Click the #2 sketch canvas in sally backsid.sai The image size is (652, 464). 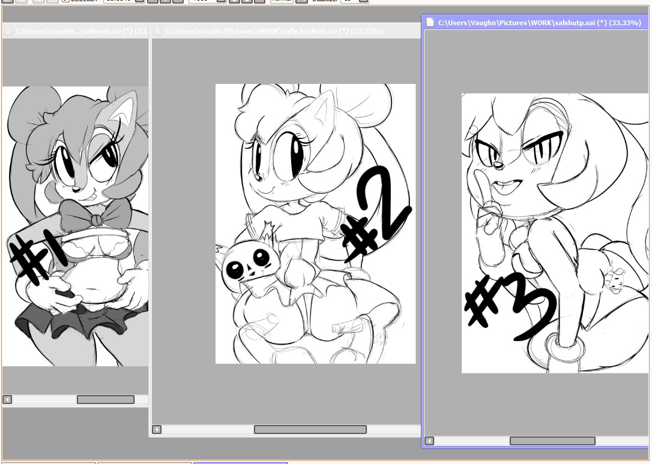click(x=316, y=224)
